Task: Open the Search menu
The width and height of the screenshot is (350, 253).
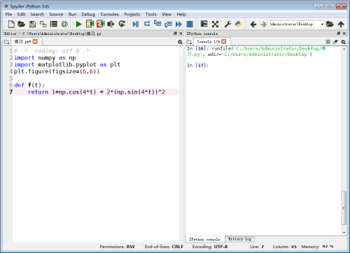Action: (37, 15)
